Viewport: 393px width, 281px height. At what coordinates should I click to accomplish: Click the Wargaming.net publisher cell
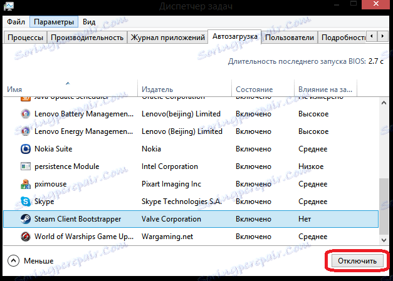167,237
